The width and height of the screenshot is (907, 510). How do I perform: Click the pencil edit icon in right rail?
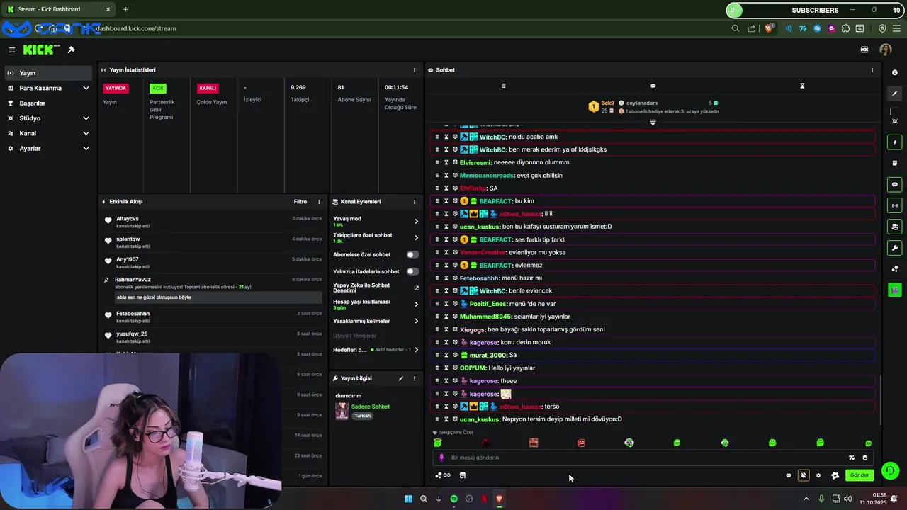pyautogui.click(x=895, y=93)
